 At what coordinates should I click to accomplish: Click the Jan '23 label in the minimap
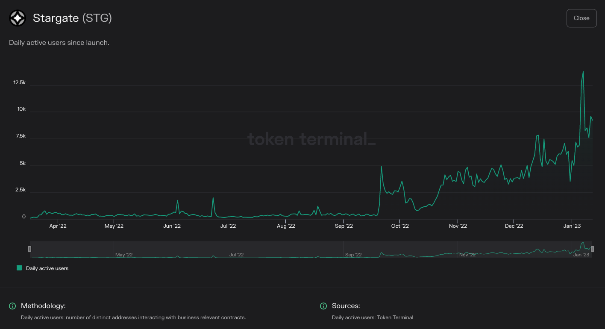(x=581, y=254)
